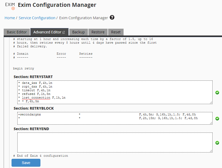Click the 'Error' column header comment
The image size is (222, 168).
coord(61,54)
